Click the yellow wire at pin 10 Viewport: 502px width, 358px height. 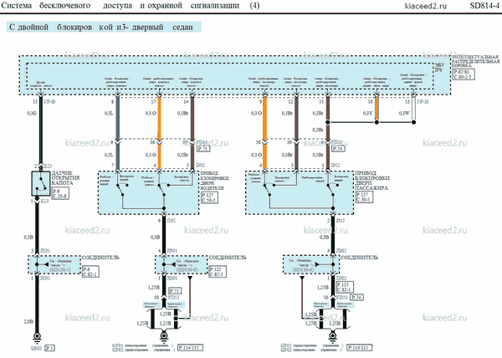[x=376, y=109]
